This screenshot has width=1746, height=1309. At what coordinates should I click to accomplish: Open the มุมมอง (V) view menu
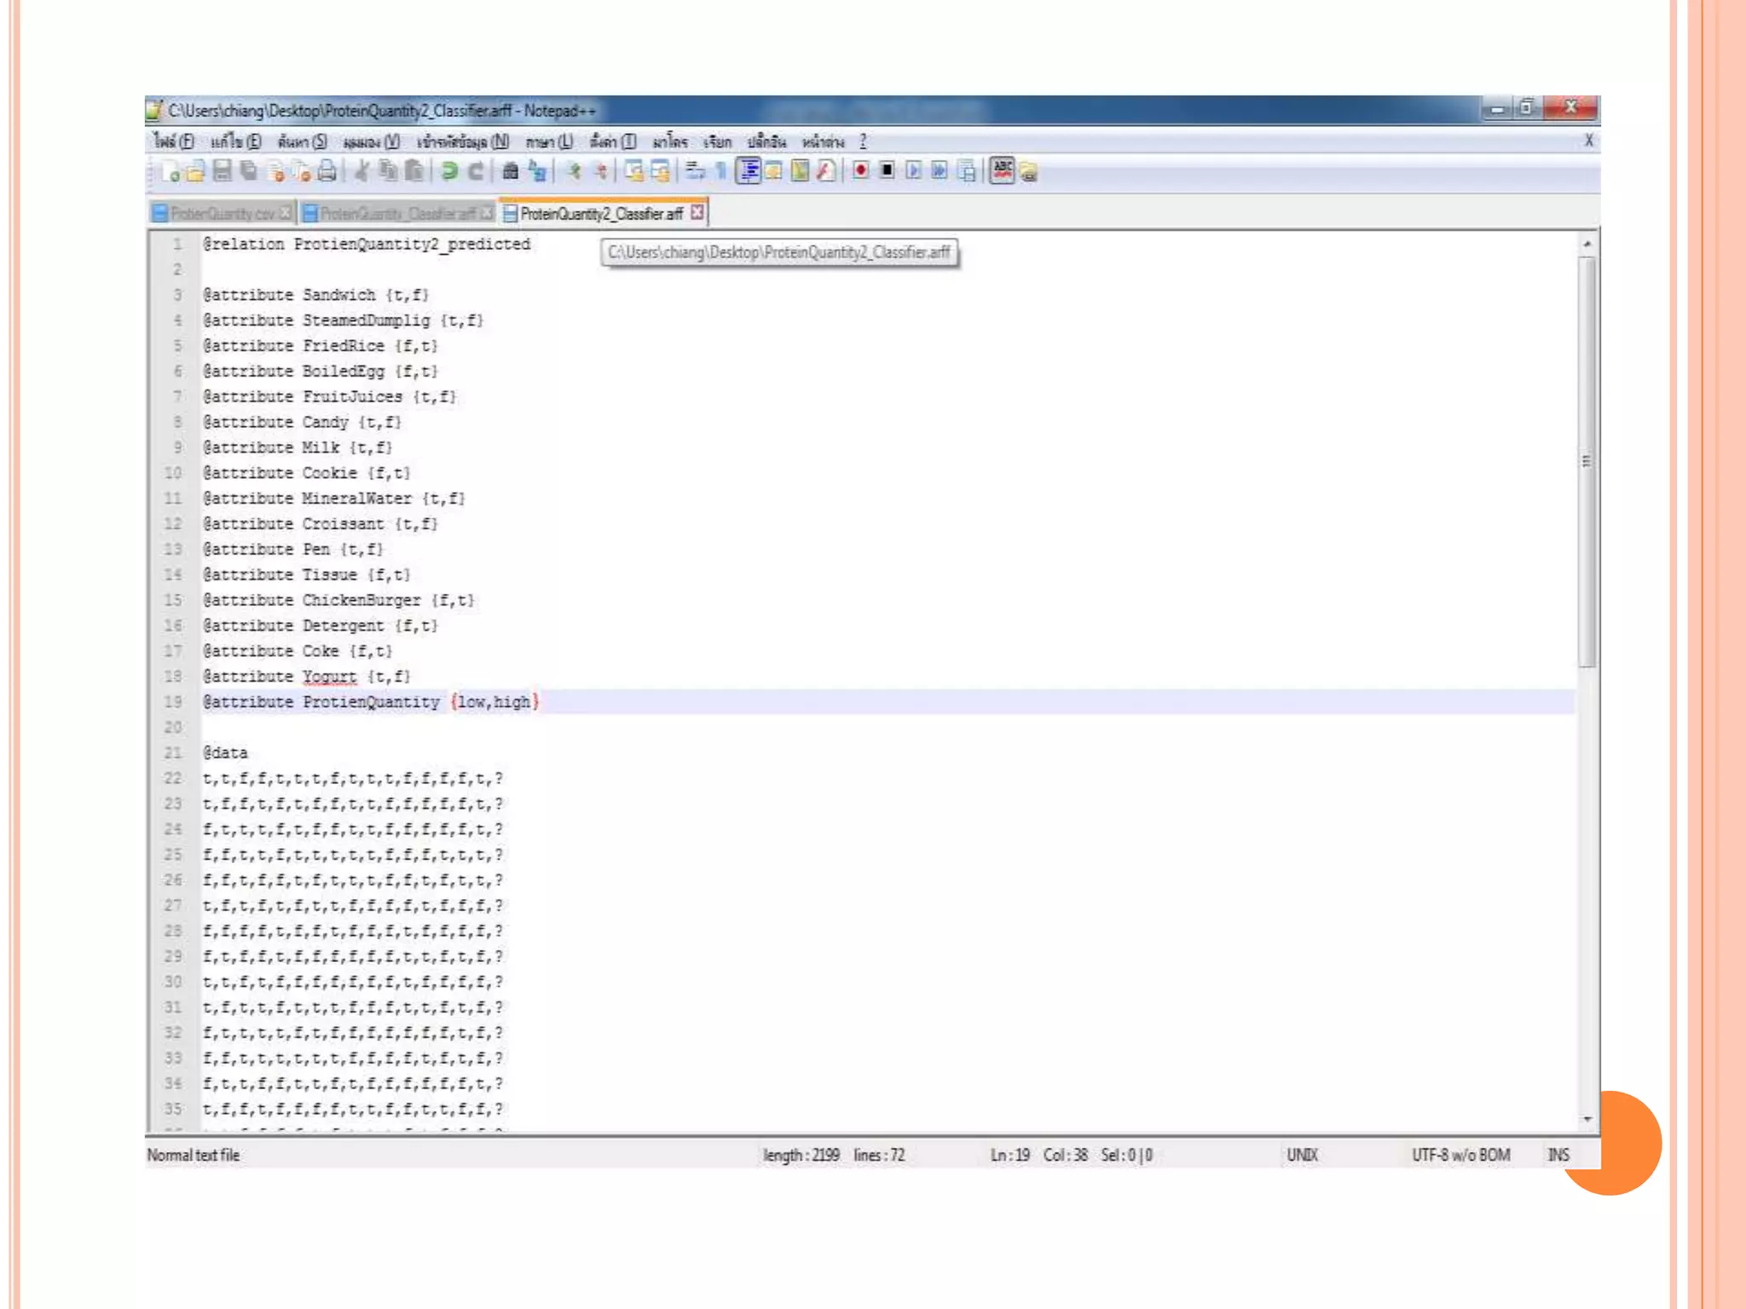371,141
